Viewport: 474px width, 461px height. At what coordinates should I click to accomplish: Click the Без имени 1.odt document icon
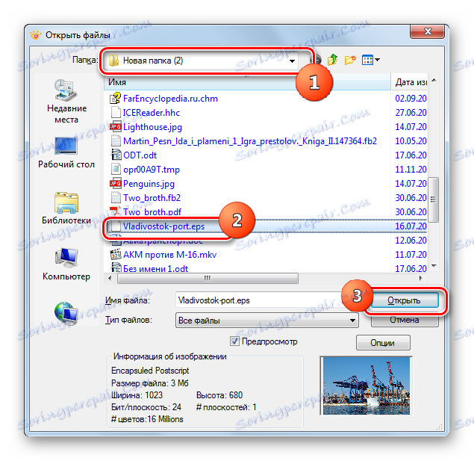coord(116,268)
